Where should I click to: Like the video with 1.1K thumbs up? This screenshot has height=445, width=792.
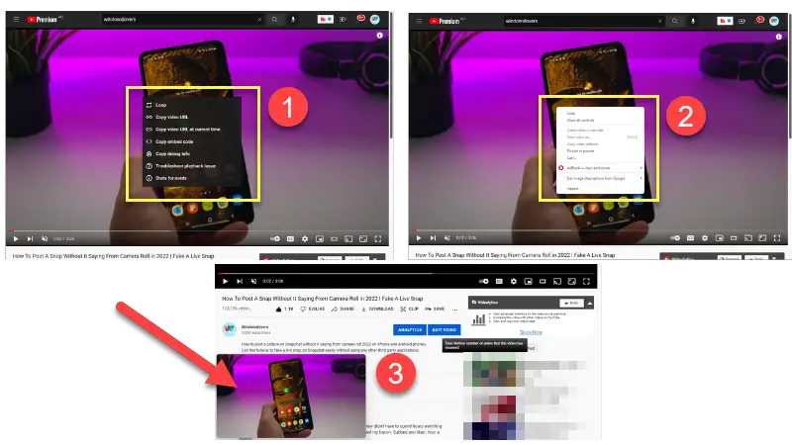point(285,309)
